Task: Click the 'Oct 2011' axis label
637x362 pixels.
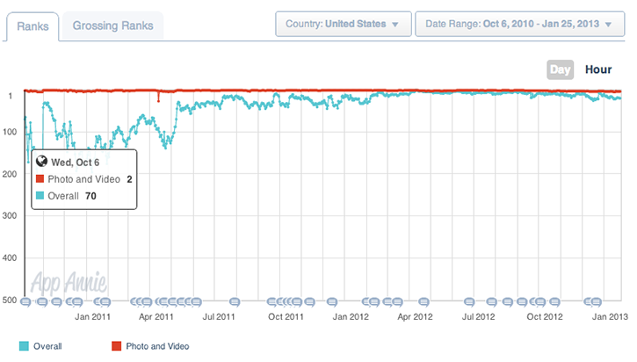Action: pos(286,317)
